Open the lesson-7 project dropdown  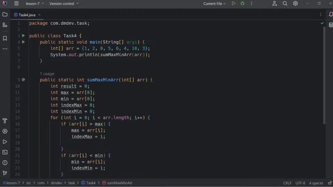tap(35, 4)
